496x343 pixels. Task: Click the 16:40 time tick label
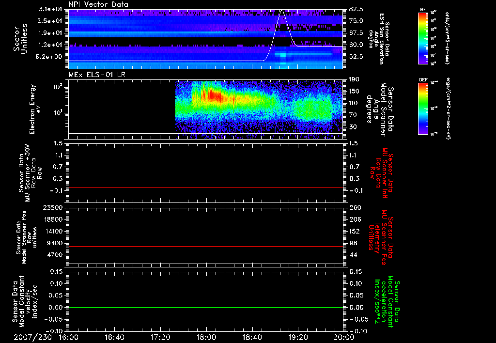114,337
